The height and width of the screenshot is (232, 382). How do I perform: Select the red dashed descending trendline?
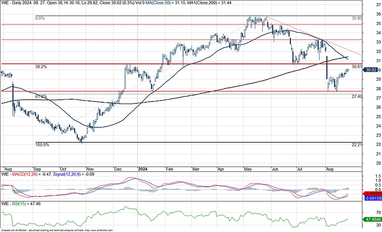point(315,36)
